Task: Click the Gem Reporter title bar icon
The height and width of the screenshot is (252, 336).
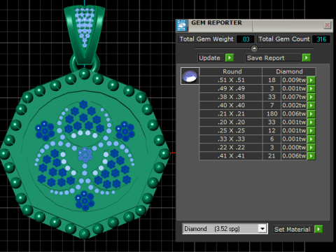Action: (182, 25)
